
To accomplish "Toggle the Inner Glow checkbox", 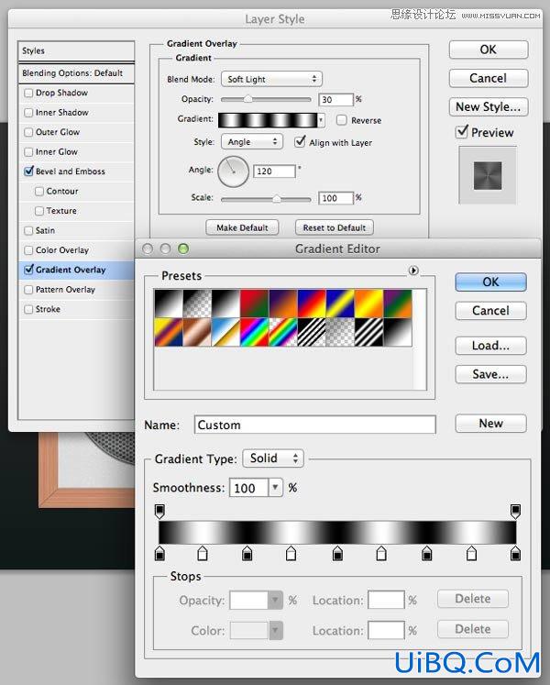I will click(x=28, y=151).
